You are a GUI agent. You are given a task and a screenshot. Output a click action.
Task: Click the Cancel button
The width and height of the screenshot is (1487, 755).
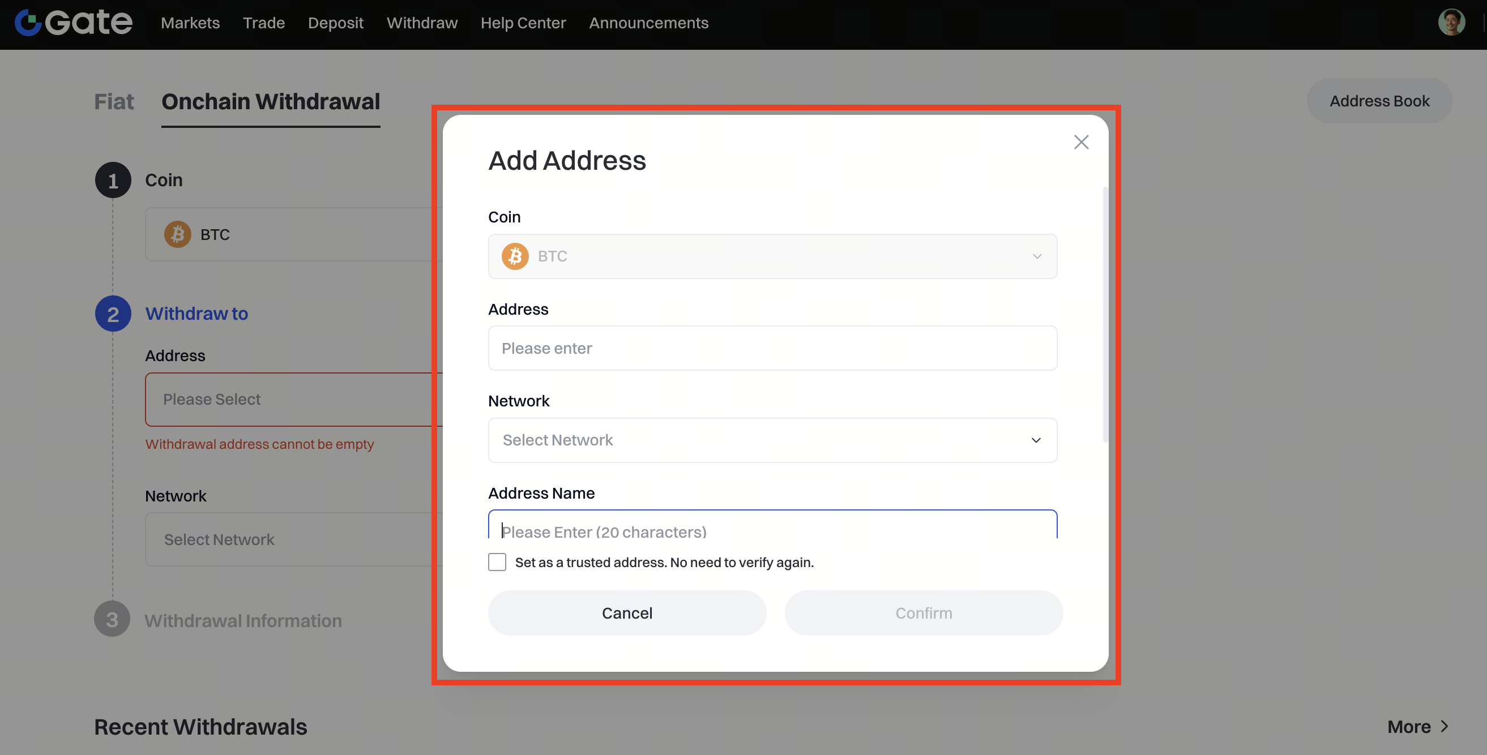[x=627, y=613]
